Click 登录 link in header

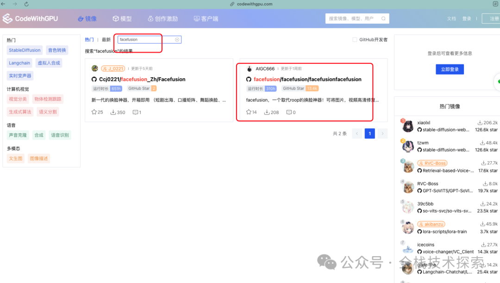467,19
